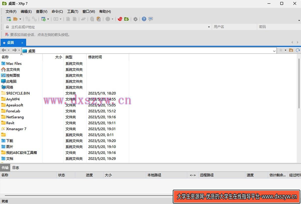This screenshot has width=301, height=204.
Task: Go forward with the right arrow
Action: point(15,50)
